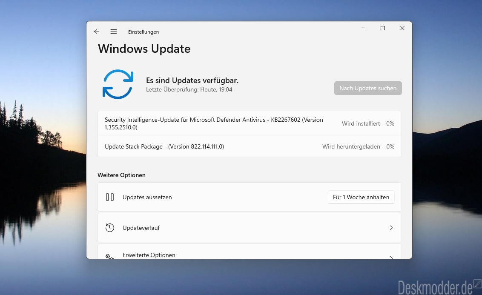Click the blue update sync icon
Image resolution: width=482 pixels, height=295 pixels.
(x=118, y=84)
